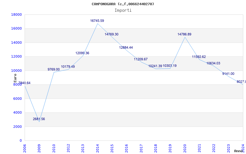246x154 pixels.
Task: Click the x-axis year 2009
Action: (x=39, y=148)
